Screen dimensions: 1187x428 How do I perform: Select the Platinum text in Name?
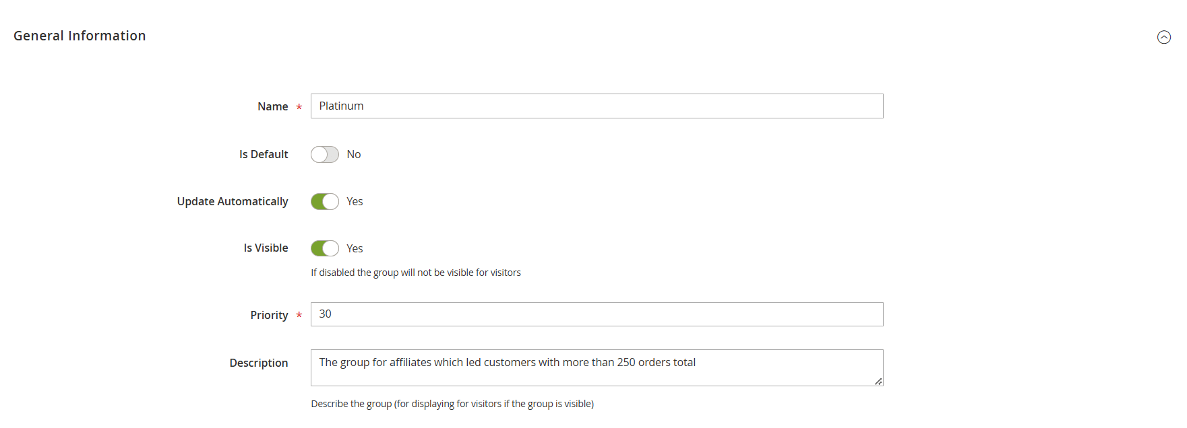pyautogui.click(x=340, y=106)
